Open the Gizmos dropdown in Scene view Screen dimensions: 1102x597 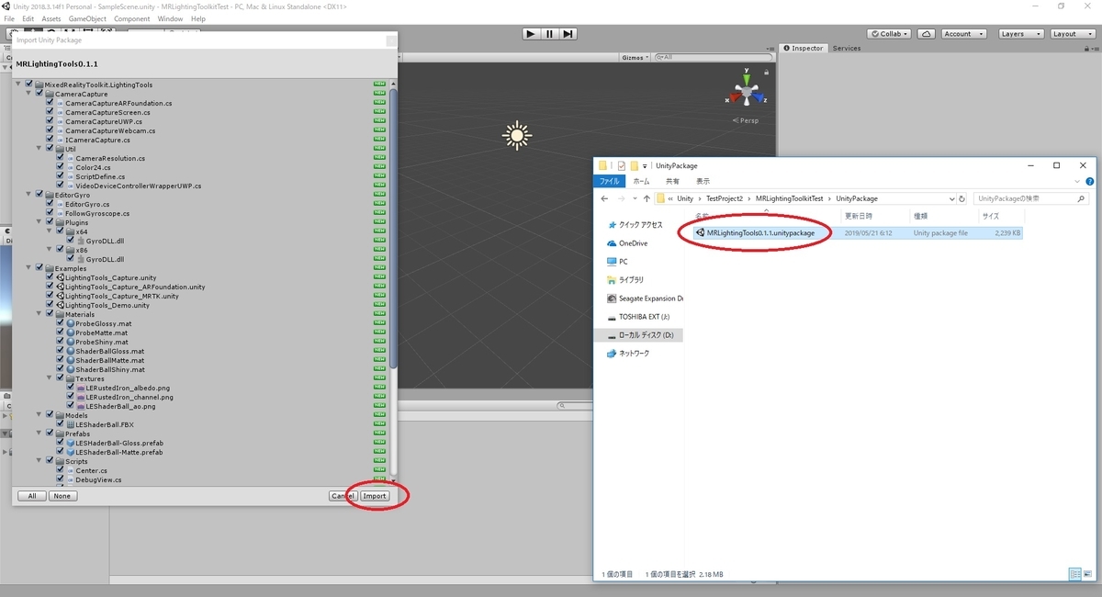(636, 57)
